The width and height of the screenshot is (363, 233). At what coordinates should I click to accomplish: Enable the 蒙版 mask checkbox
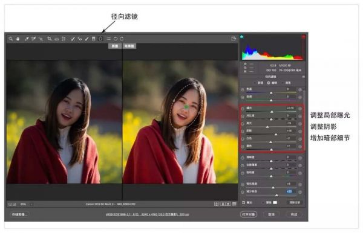(263, 202)
